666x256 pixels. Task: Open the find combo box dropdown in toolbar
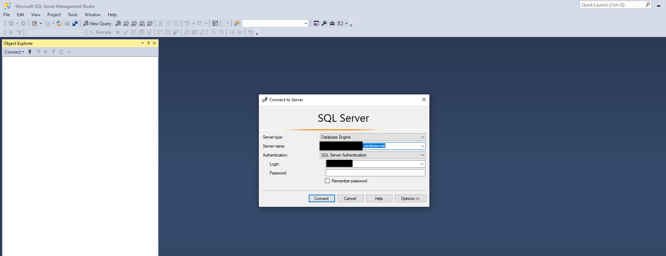[306, 23]
